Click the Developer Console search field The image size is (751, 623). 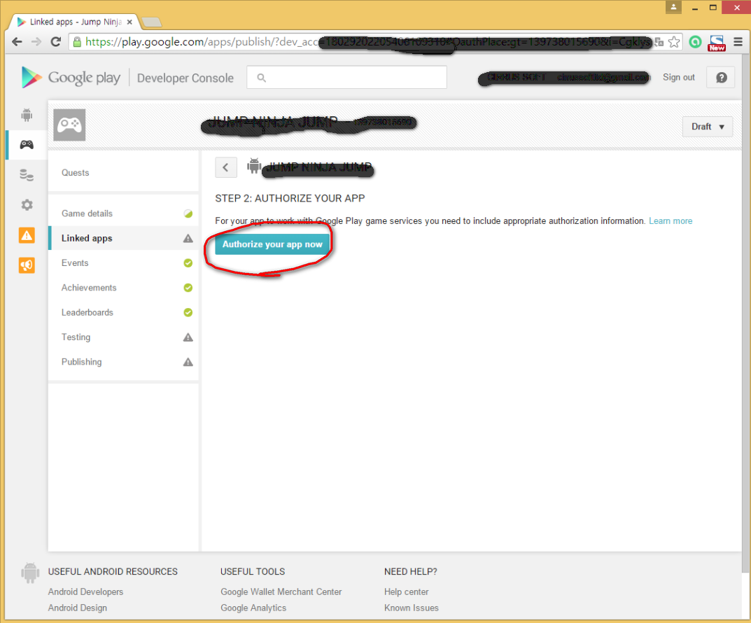(x=346, y=78)
